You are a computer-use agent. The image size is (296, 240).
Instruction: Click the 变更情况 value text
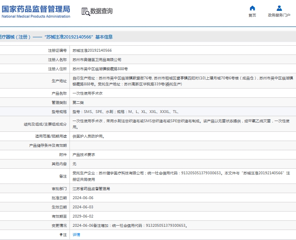130,226
